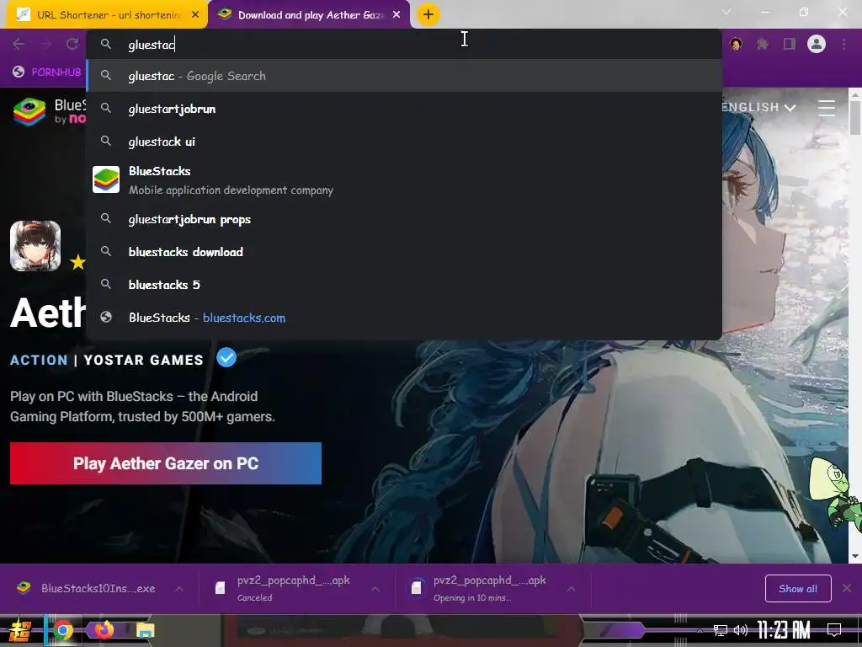Click the YOSTAR GAMES developer link
The width and height of the screenshot is (862, 647).
pyautogui.click(x=143, y=360)
